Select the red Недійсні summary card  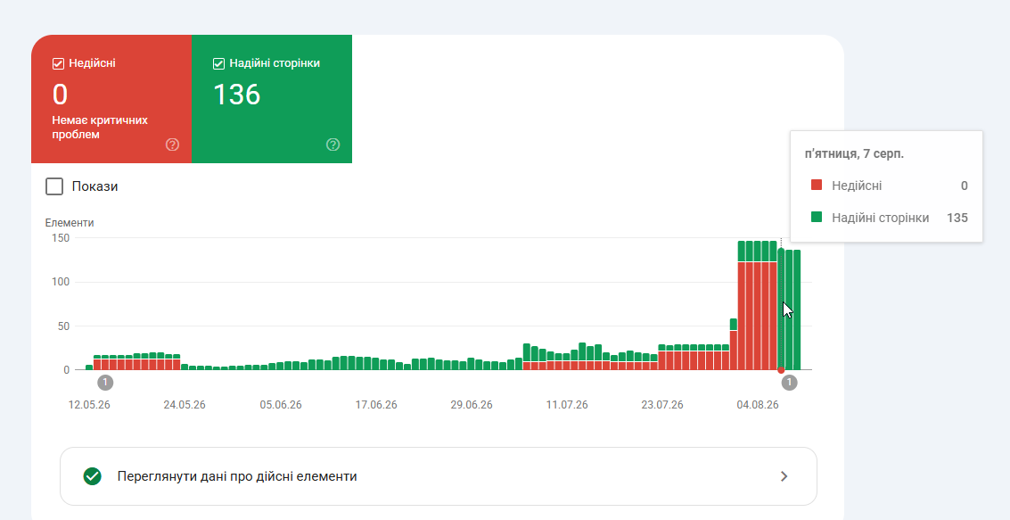point(111,99)
